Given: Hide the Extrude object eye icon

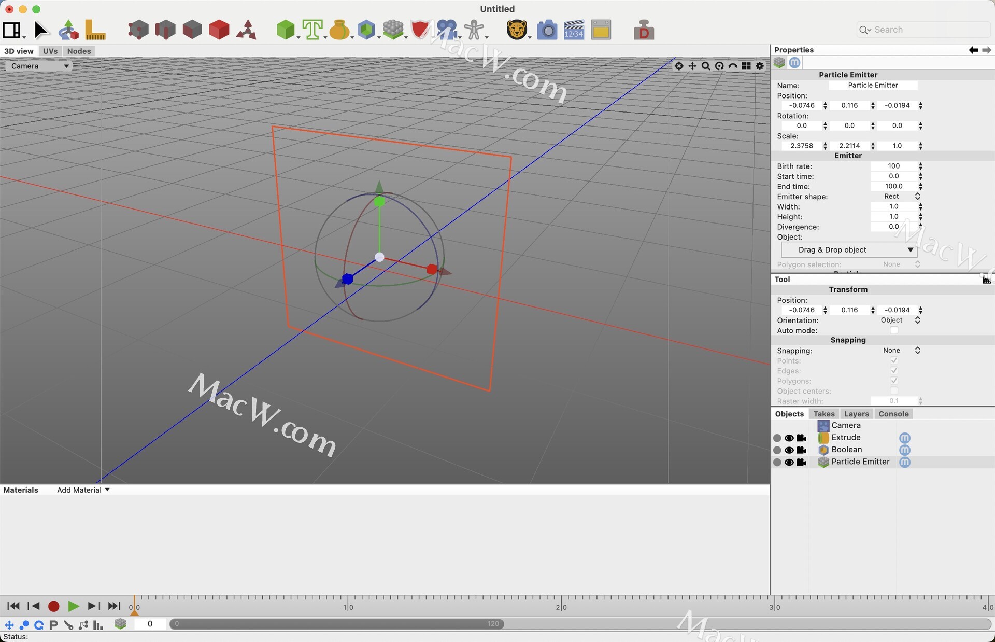Looking at the screenshot, I should pos(789,438).
